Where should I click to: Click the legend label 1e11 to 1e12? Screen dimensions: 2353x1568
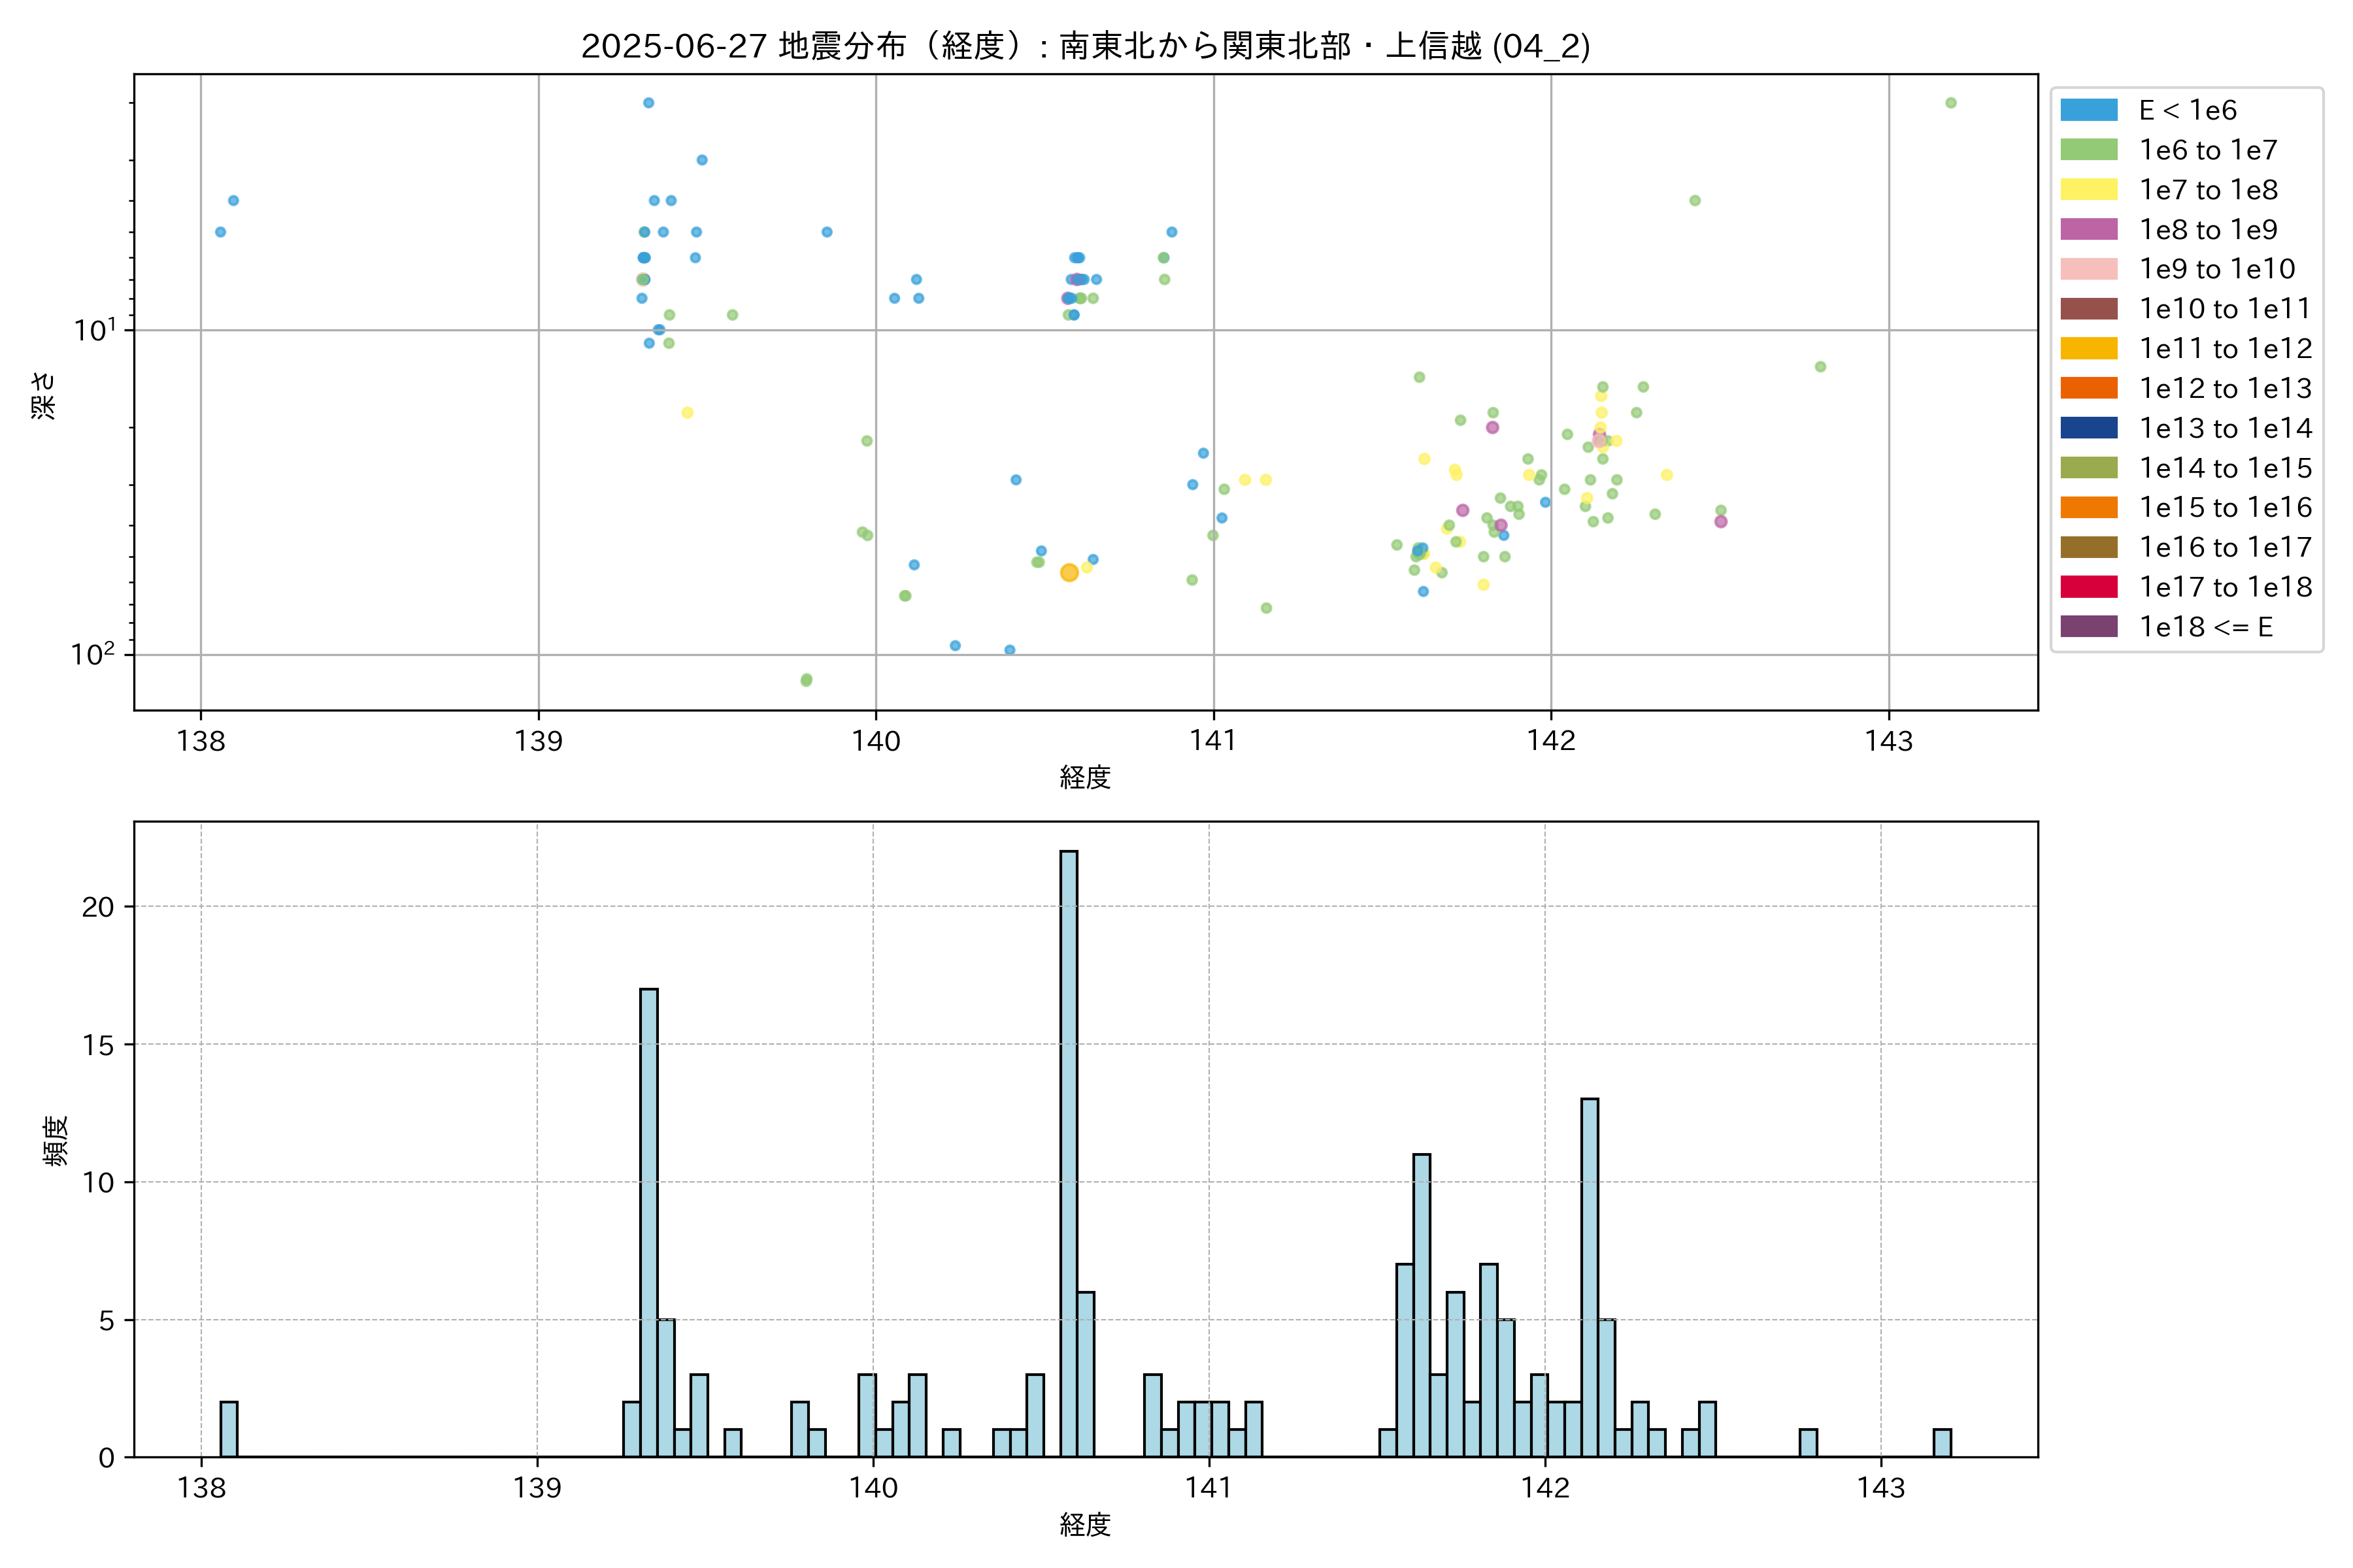click(2225, 349)
